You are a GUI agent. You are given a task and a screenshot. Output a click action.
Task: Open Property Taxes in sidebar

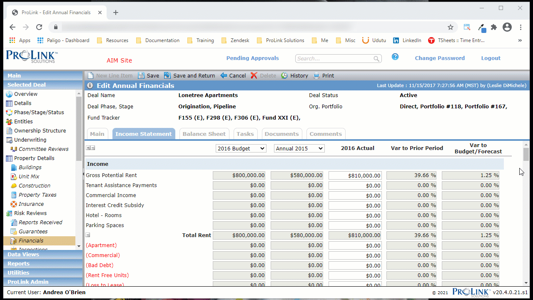pos(37,195)
